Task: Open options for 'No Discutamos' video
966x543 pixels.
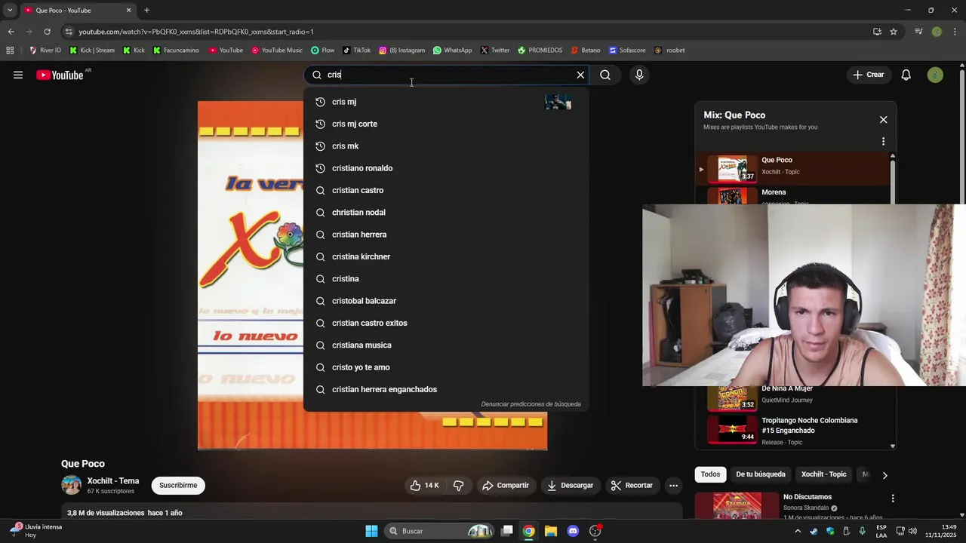Action: click(893, 499)
